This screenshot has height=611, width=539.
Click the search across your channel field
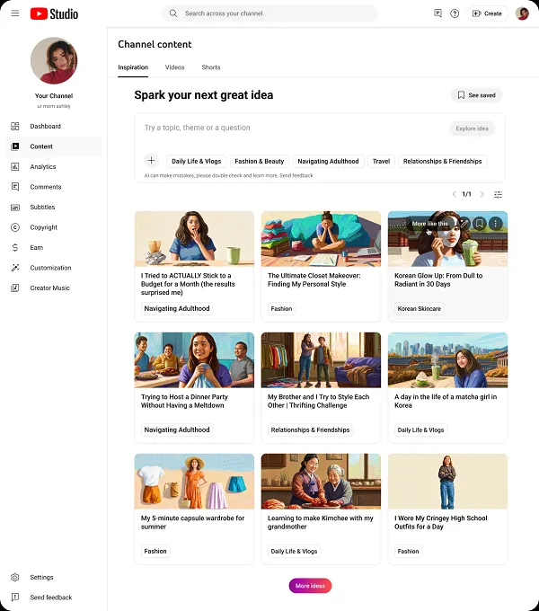[x=269, y=13]
